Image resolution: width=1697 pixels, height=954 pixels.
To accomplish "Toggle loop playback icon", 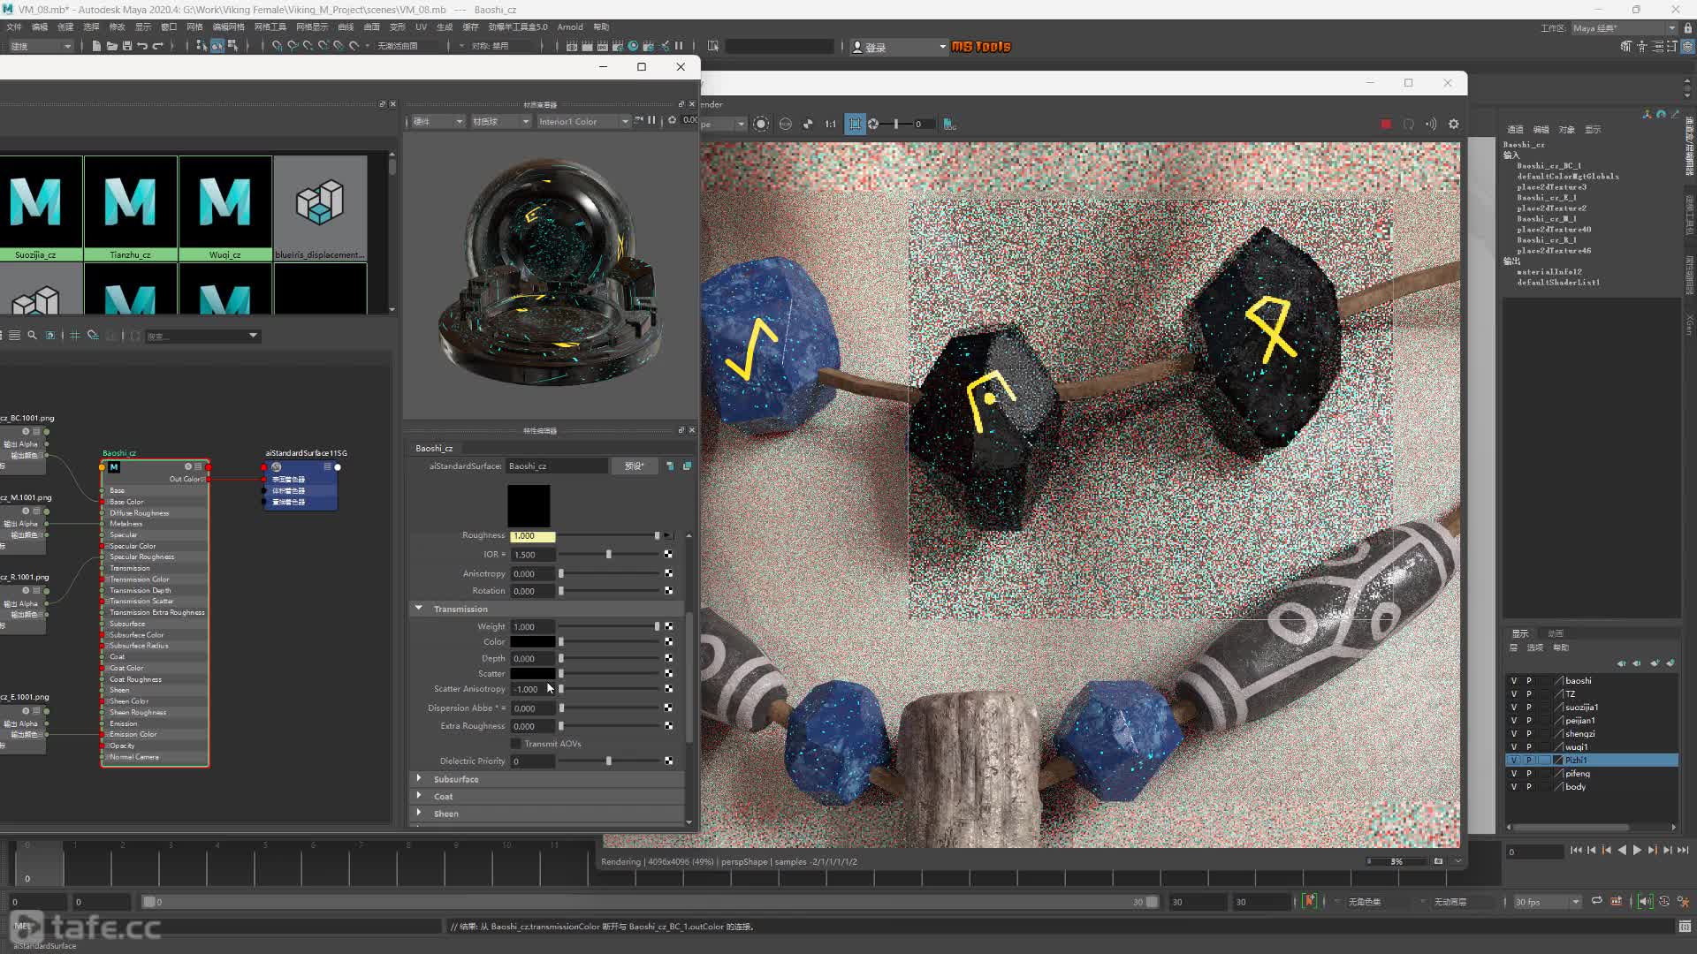I will pos(1596,902).
